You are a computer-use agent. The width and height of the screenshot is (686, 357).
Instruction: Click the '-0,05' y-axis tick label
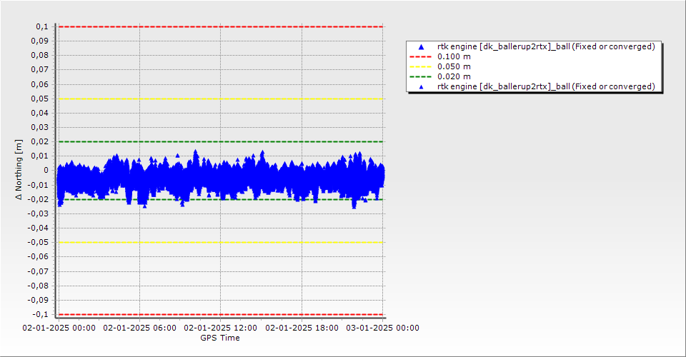[38, 242]
